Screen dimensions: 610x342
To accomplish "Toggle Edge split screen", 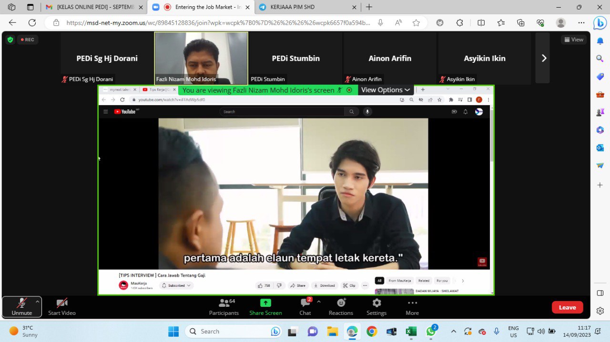I will coord(481,22).
